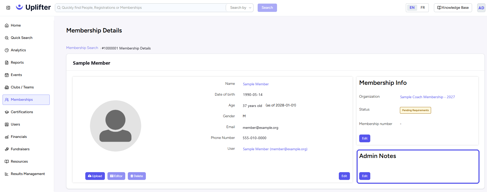Image resolution: width=487 pixels, height=192 pixels.
Task: Click the Quick Search magnifier icon
Action: 7,38
